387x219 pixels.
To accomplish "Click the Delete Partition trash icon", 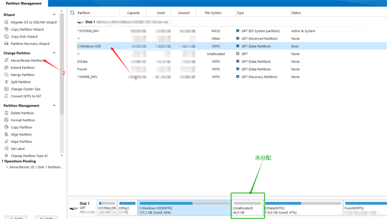I will click(7, 113).
